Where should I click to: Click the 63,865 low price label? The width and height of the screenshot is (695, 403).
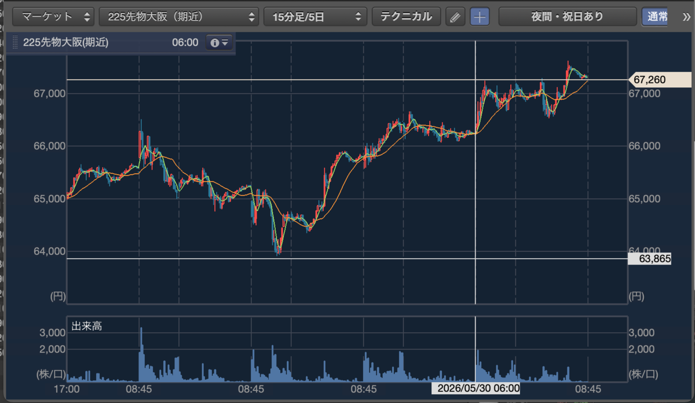click(x=650, y=259)
